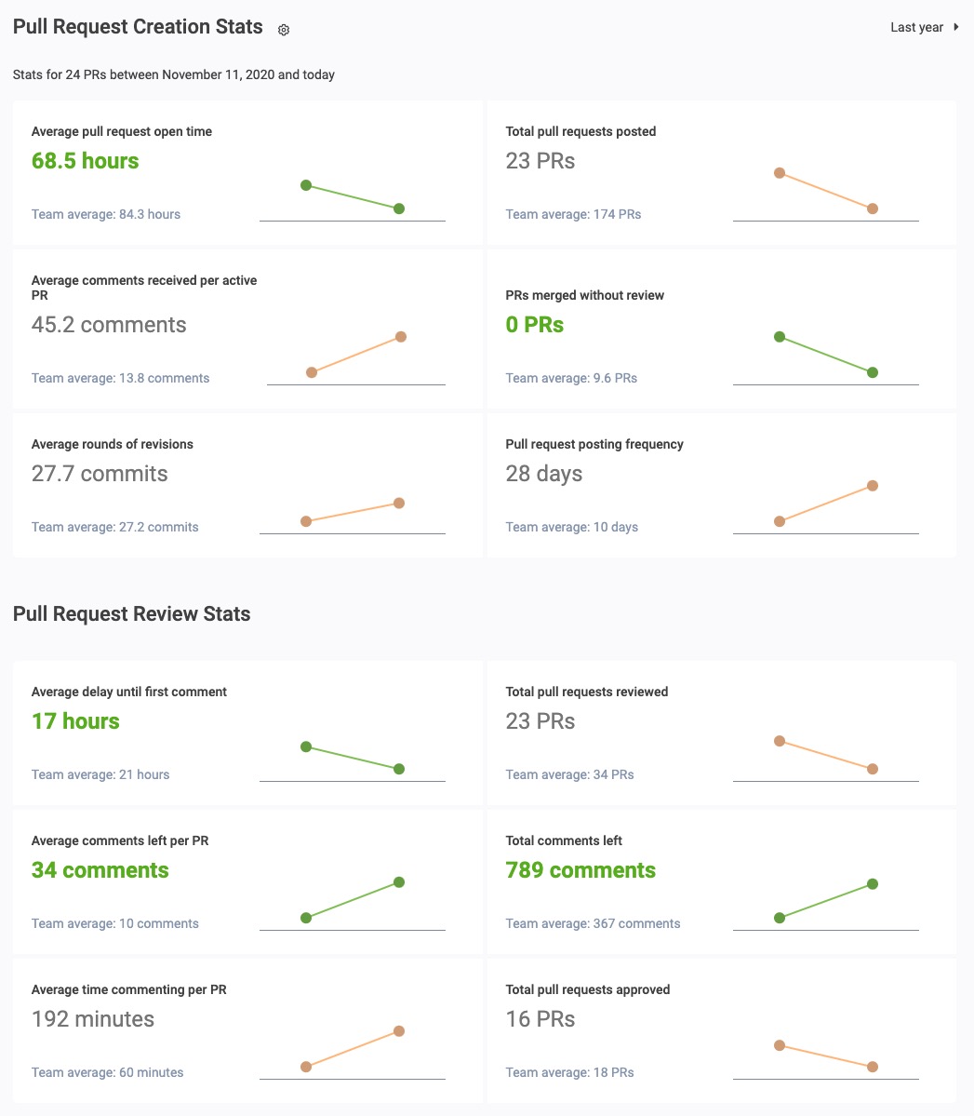Click the 45.2 comments value
This screenshot has height=1116, width=974.
(x=109, y=325)
